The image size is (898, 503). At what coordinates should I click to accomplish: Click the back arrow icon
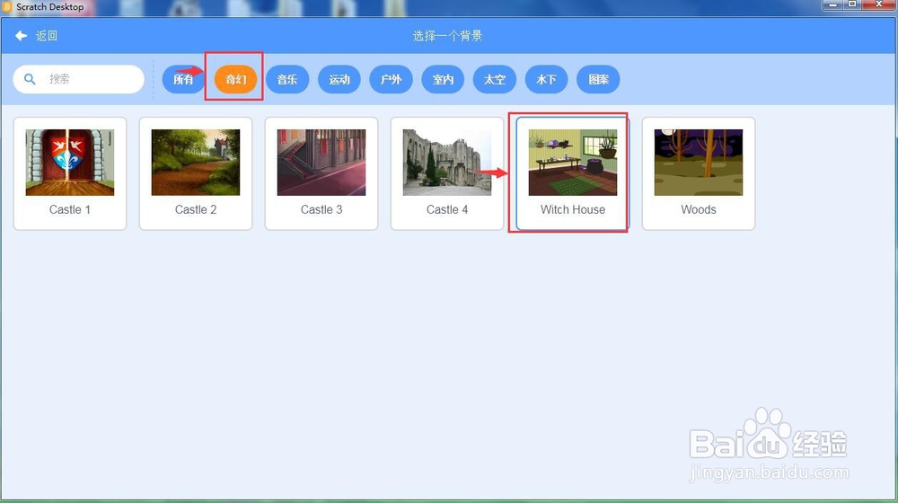[x=22, y=36]
